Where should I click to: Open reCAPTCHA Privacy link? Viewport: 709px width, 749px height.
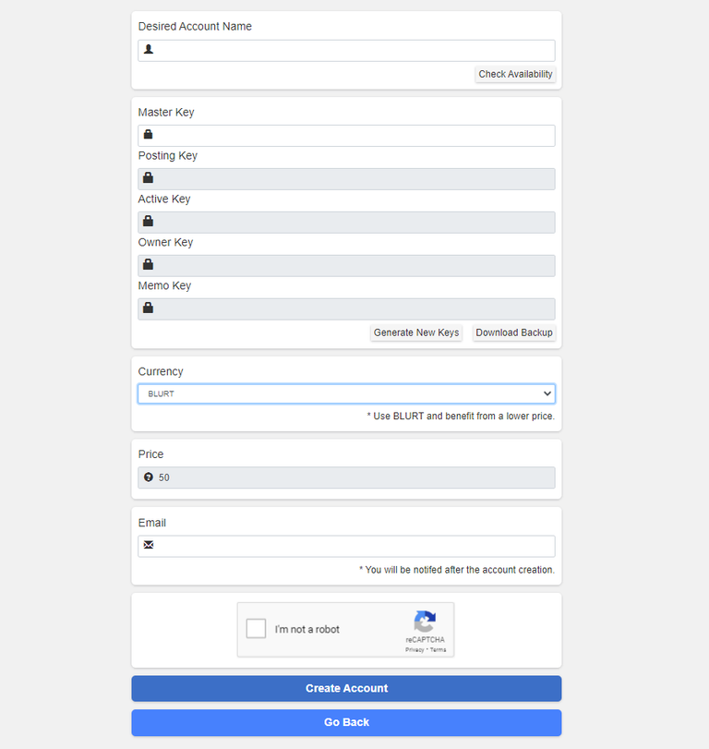(x=415, y=649)
